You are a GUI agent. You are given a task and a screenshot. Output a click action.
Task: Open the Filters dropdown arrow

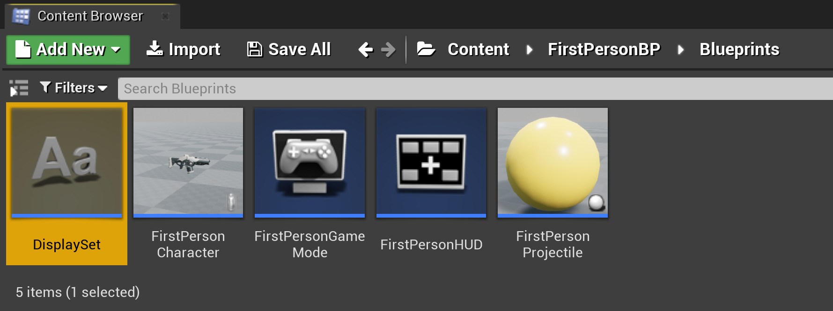103,88
